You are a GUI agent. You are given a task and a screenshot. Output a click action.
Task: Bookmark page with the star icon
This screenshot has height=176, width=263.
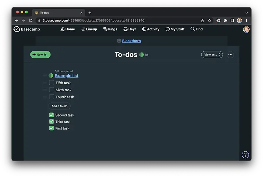click(209, 20)
